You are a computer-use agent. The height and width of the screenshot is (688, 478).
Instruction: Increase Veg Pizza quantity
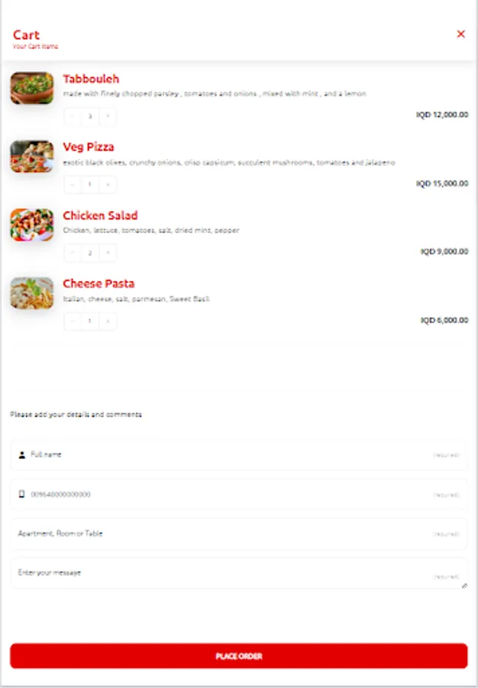(108, 184)
